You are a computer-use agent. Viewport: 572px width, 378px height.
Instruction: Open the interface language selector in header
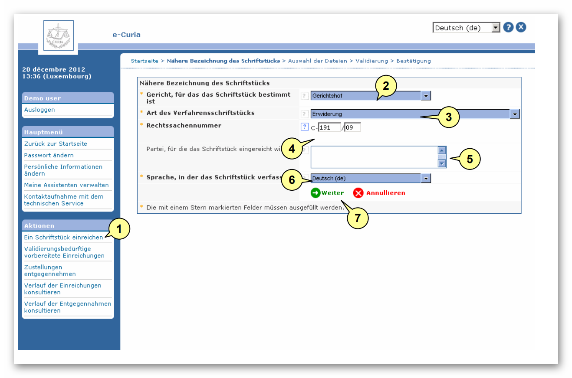[x=496, y=28]
